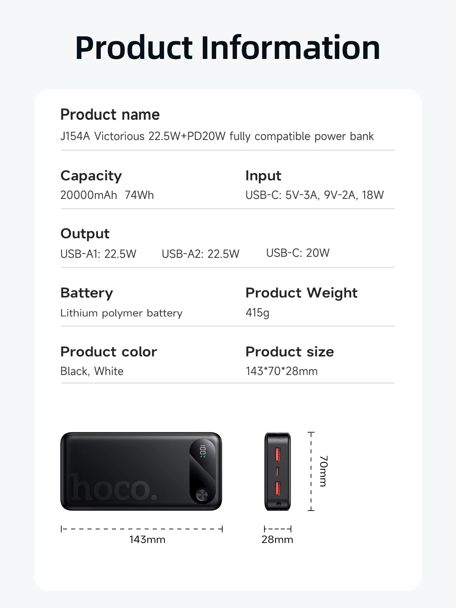Click the Black, White color text
456x608 pixels.
point(92,371)
